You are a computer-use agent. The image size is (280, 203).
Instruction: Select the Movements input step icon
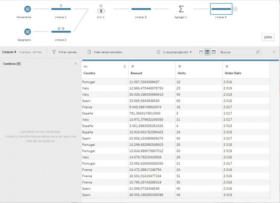28,9
